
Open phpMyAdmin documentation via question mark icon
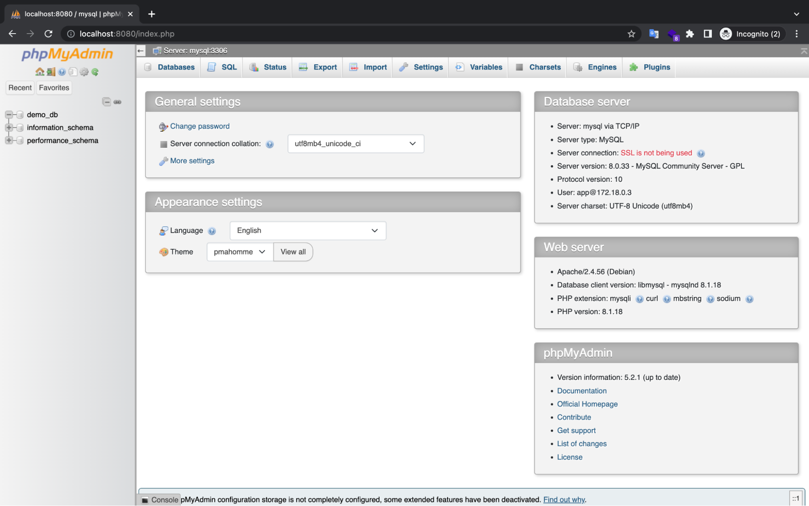coord(62,72)
